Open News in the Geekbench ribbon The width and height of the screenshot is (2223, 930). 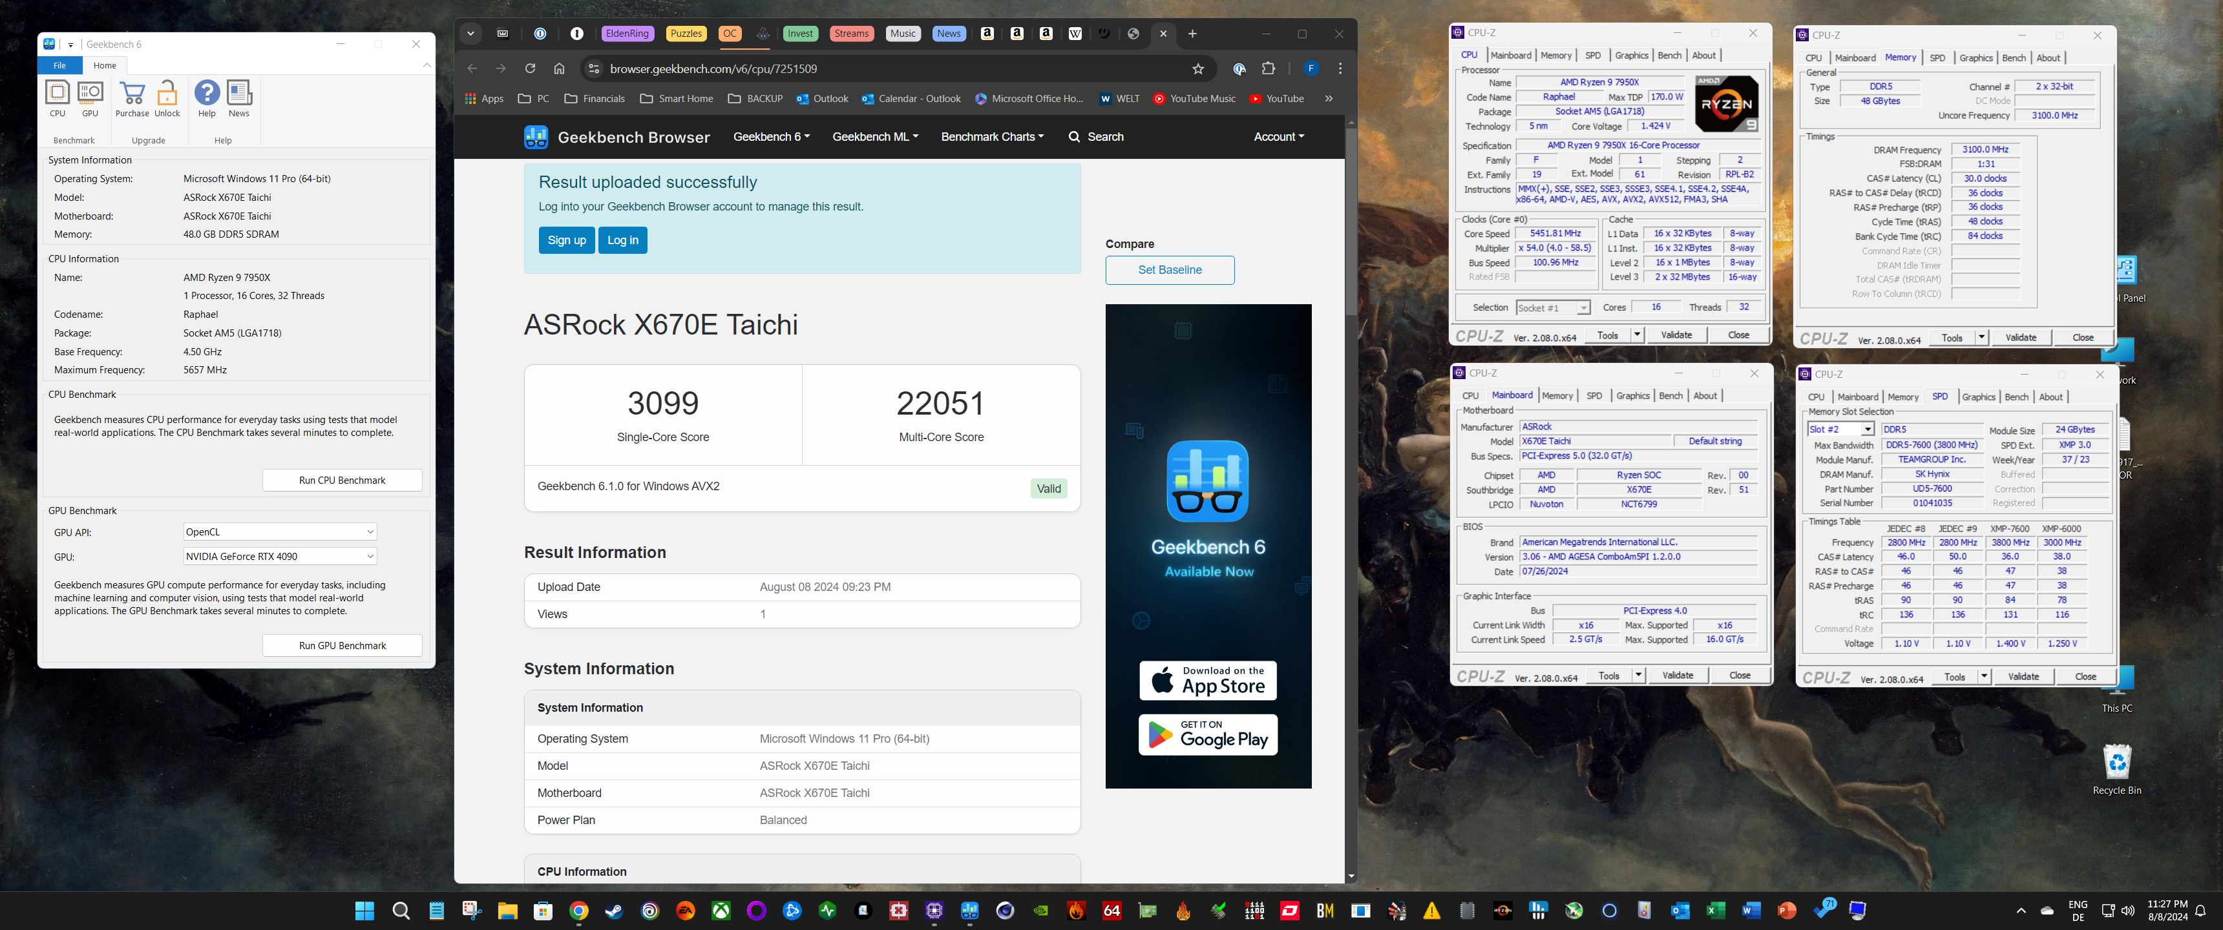tap(239, 98)
